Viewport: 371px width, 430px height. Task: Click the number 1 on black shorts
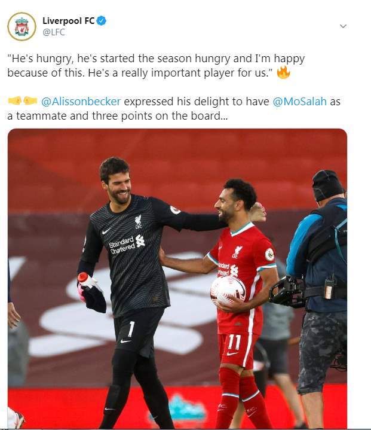click(131, 329)
